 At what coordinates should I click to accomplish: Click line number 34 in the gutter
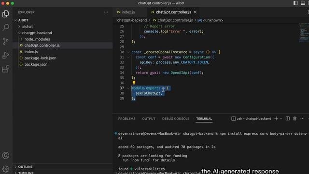click(122, 72)
